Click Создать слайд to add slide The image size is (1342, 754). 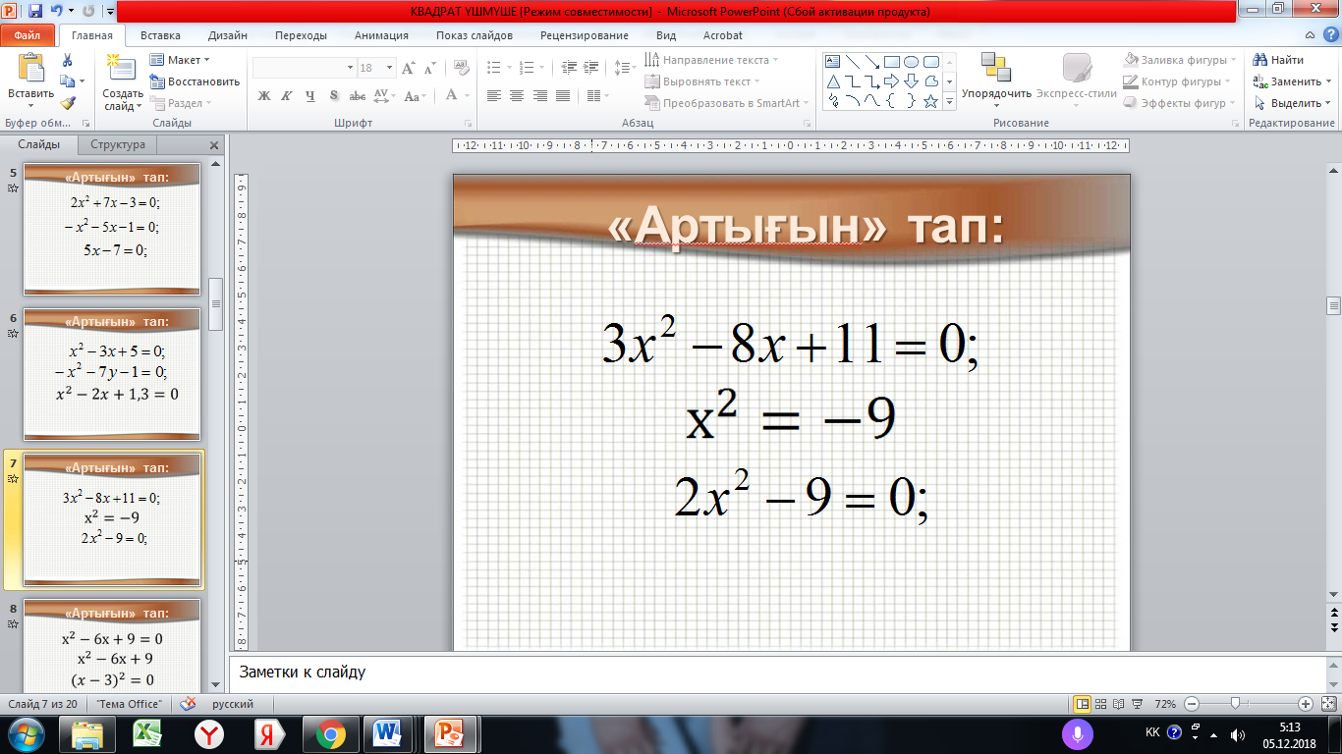pyautogui.click(x=122, y=82)
